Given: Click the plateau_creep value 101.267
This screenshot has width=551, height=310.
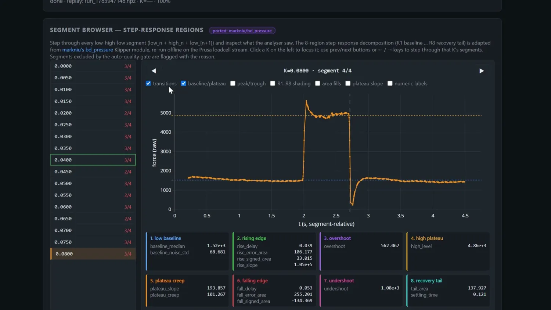Looking at the screenshot, I should pos(216,295).
